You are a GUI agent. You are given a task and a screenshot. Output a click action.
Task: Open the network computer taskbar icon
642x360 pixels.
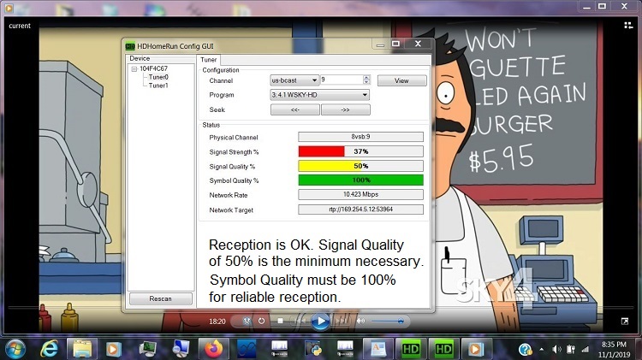[181, 349]
